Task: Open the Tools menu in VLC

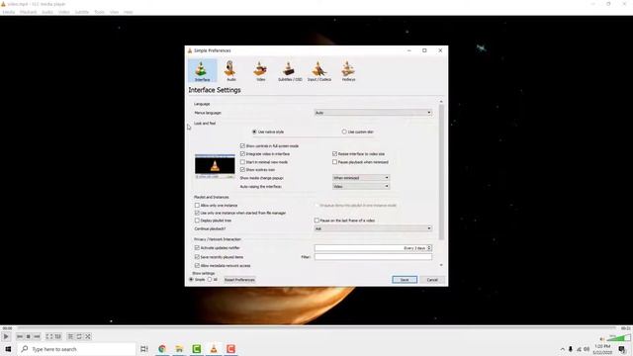Action: pyautogui.click(x=99, y=12)
